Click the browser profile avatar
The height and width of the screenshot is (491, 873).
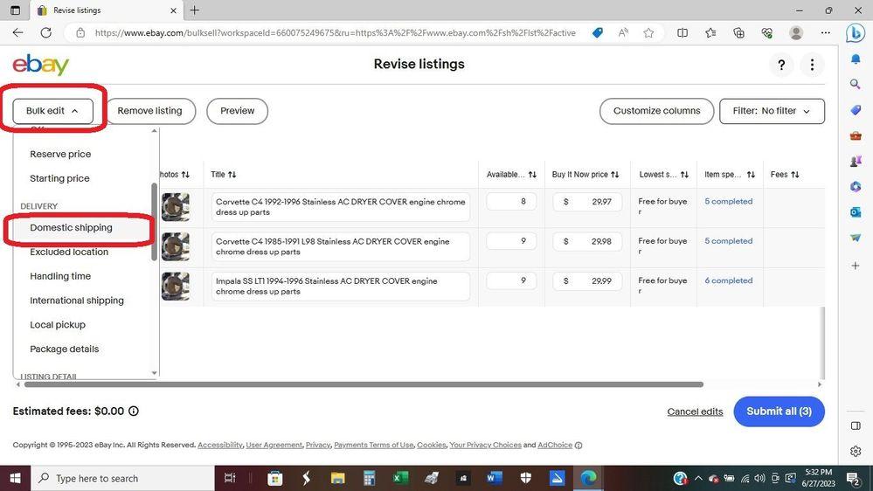point(796,33)
